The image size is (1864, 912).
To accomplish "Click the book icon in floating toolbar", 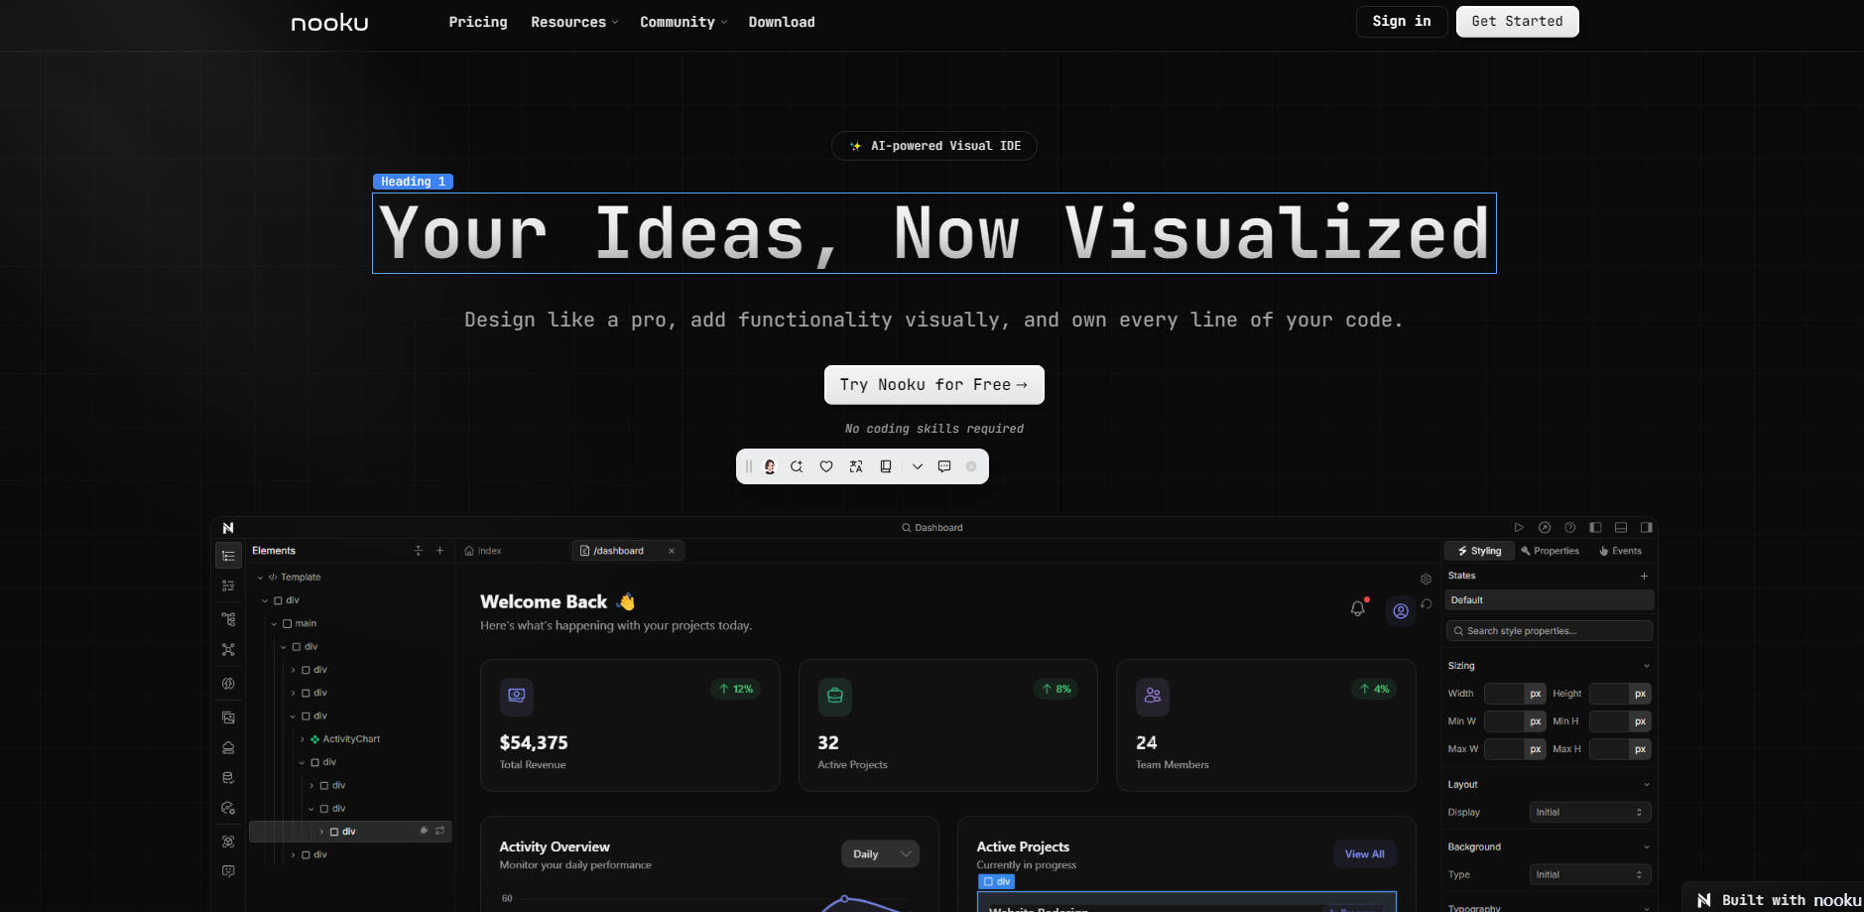I will (886, 466).
